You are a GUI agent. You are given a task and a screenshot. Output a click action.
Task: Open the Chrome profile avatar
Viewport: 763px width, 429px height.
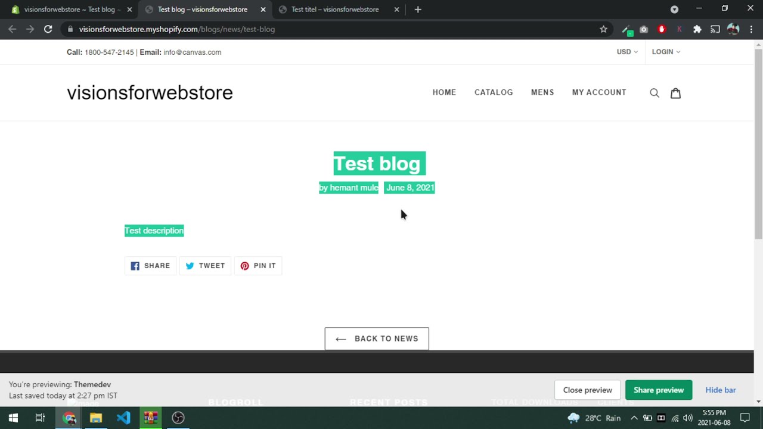pyautogui.click(x=733, y=29)
